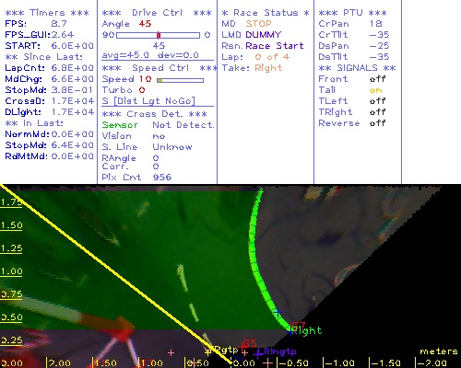Click the Race Status section header

click(x=266, y=13)
